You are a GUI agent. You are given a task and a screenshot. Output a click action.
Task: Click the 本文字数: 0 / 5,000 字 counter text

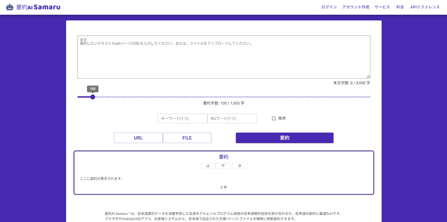pyautogui.click(x=352, y=83)
